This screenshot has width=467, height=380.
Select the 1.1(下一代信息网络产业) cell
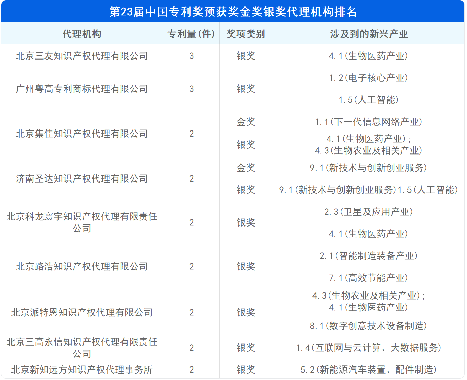click(368, 121)
